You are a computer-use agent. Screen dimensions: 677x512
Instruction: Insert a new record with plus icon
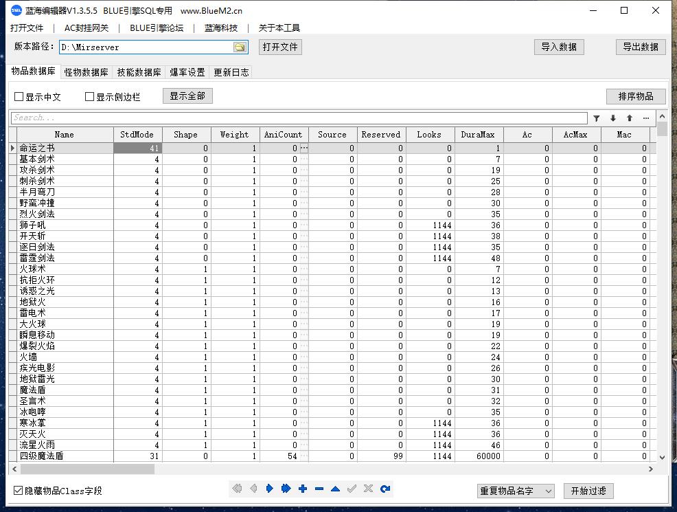pos(303,489)
